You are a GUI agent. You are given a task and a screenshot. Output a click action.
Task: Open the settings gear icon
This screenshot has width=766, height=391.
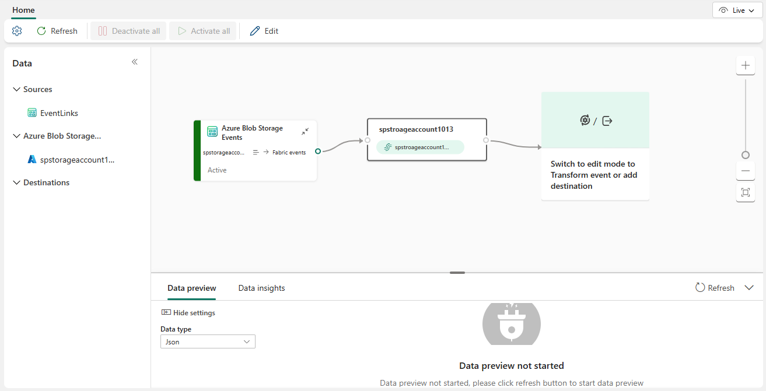(x=17, y=31)
